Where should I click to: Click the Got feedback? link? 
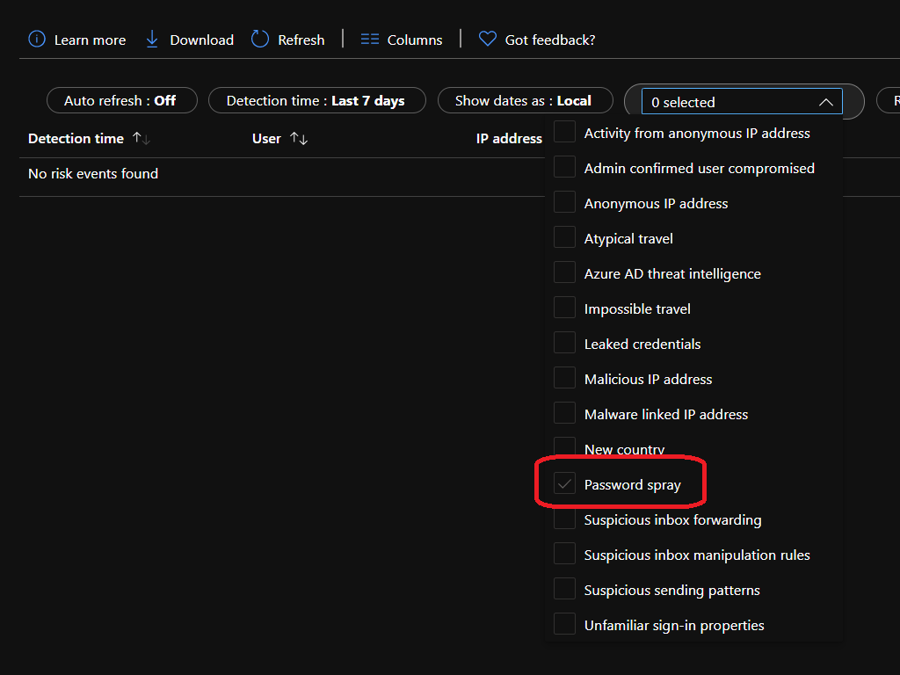pyautogui.click(x=549, y=40)
